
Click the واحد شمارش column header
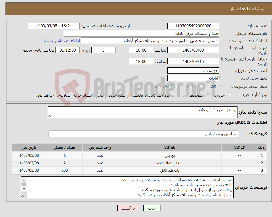click(100, 148)
